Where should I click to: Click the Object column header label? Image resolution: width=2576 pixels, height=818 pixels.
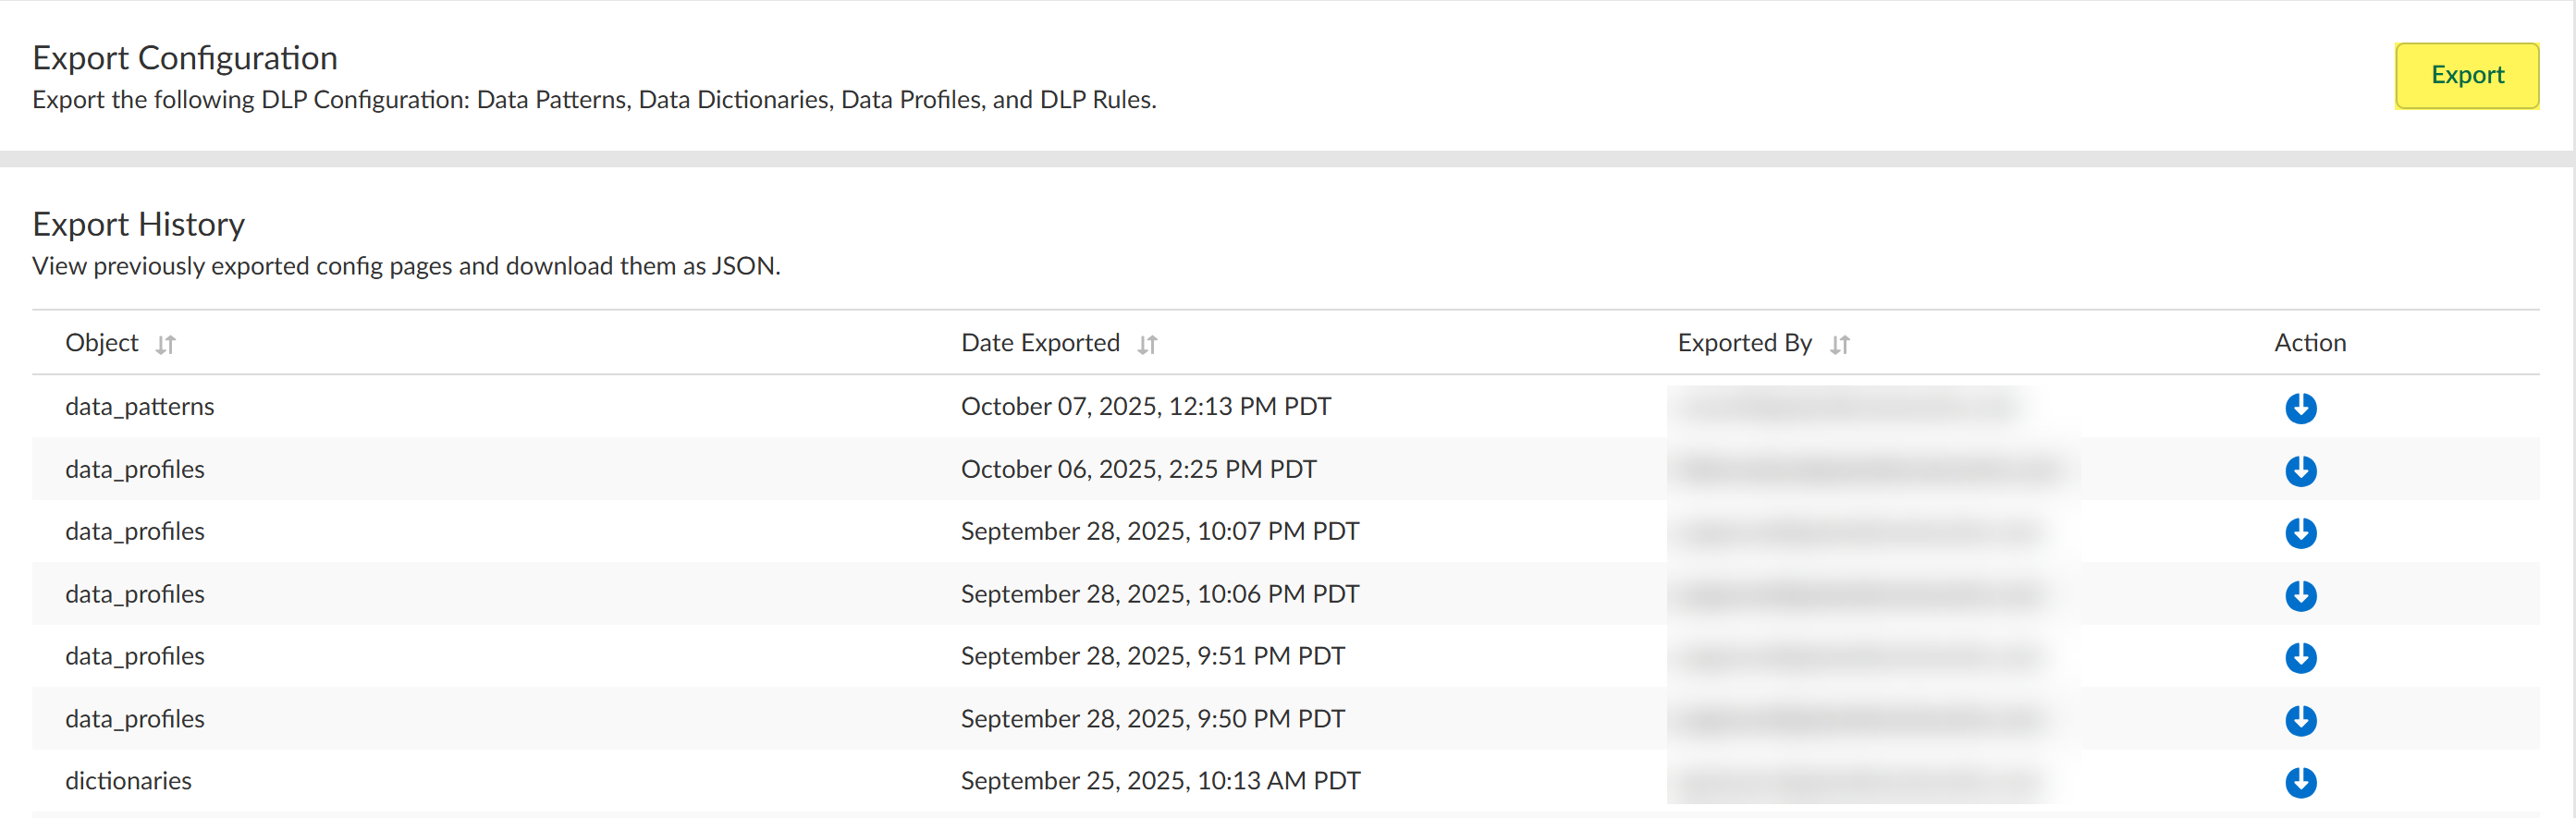click(x=102, y=343)
